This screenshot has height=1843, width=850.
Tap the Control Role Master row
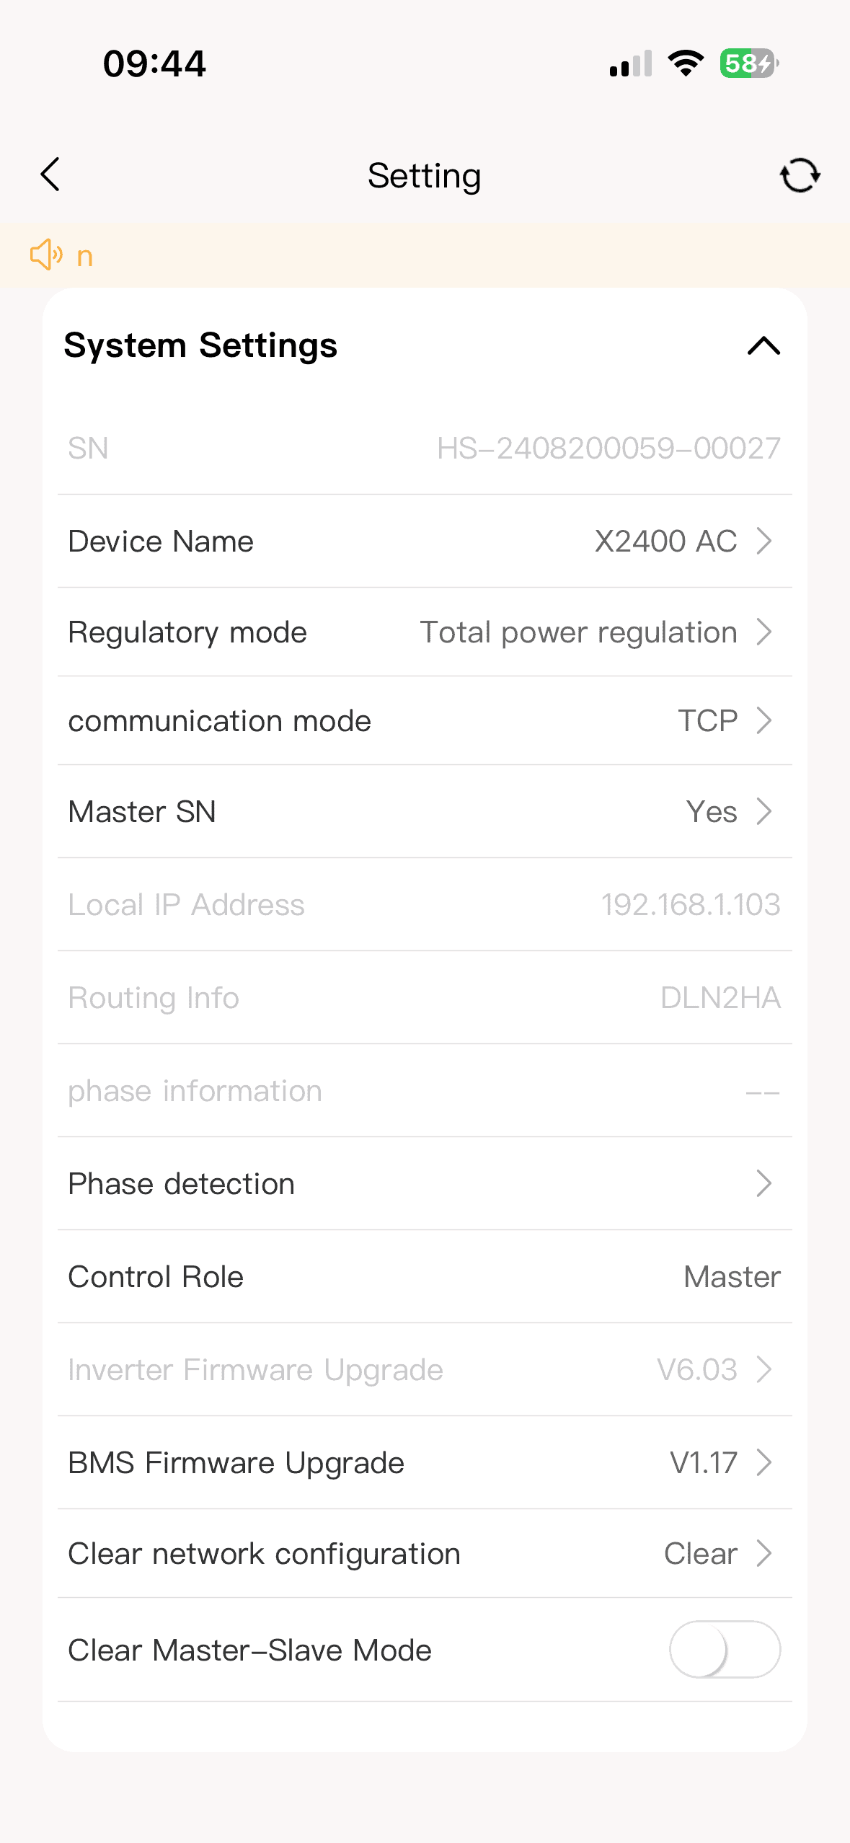[425, 1276]
